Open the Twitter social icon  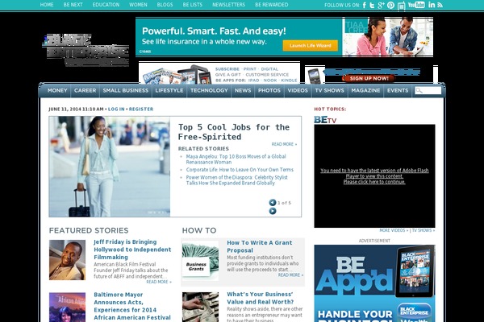point(372,5)
